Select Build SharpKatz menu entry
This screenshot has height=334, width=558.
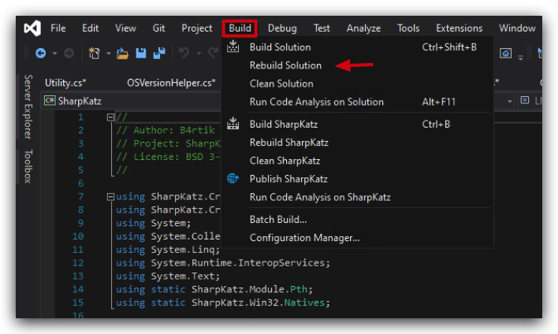click(x=357, y=124)
